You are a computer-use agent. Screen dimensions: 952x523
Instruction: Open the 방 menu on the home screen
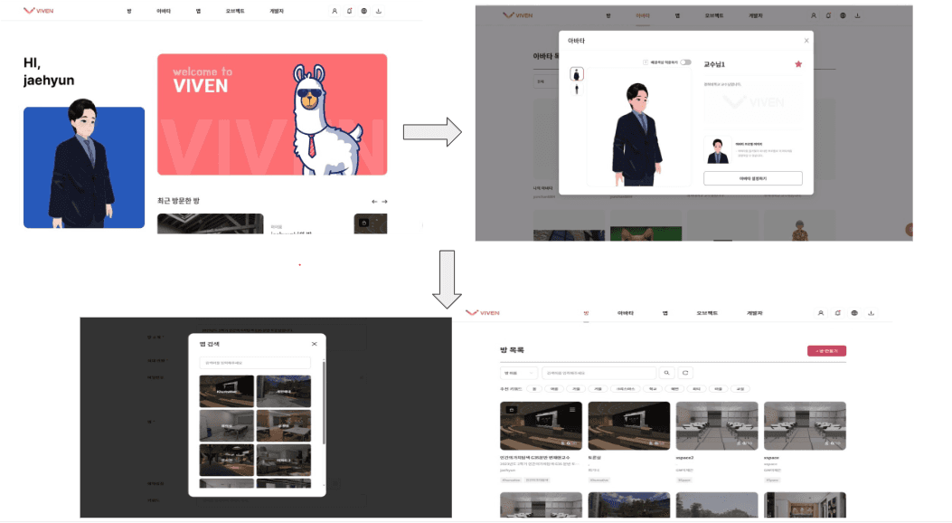point(128,11)
